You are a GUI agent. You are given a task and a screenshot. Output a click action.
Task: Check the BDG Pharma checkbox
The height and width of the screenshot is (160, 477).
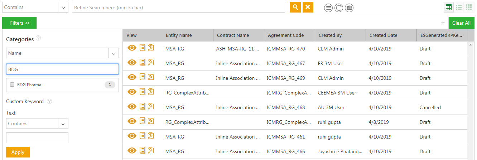pyautogui.click(x=13, y=85)
